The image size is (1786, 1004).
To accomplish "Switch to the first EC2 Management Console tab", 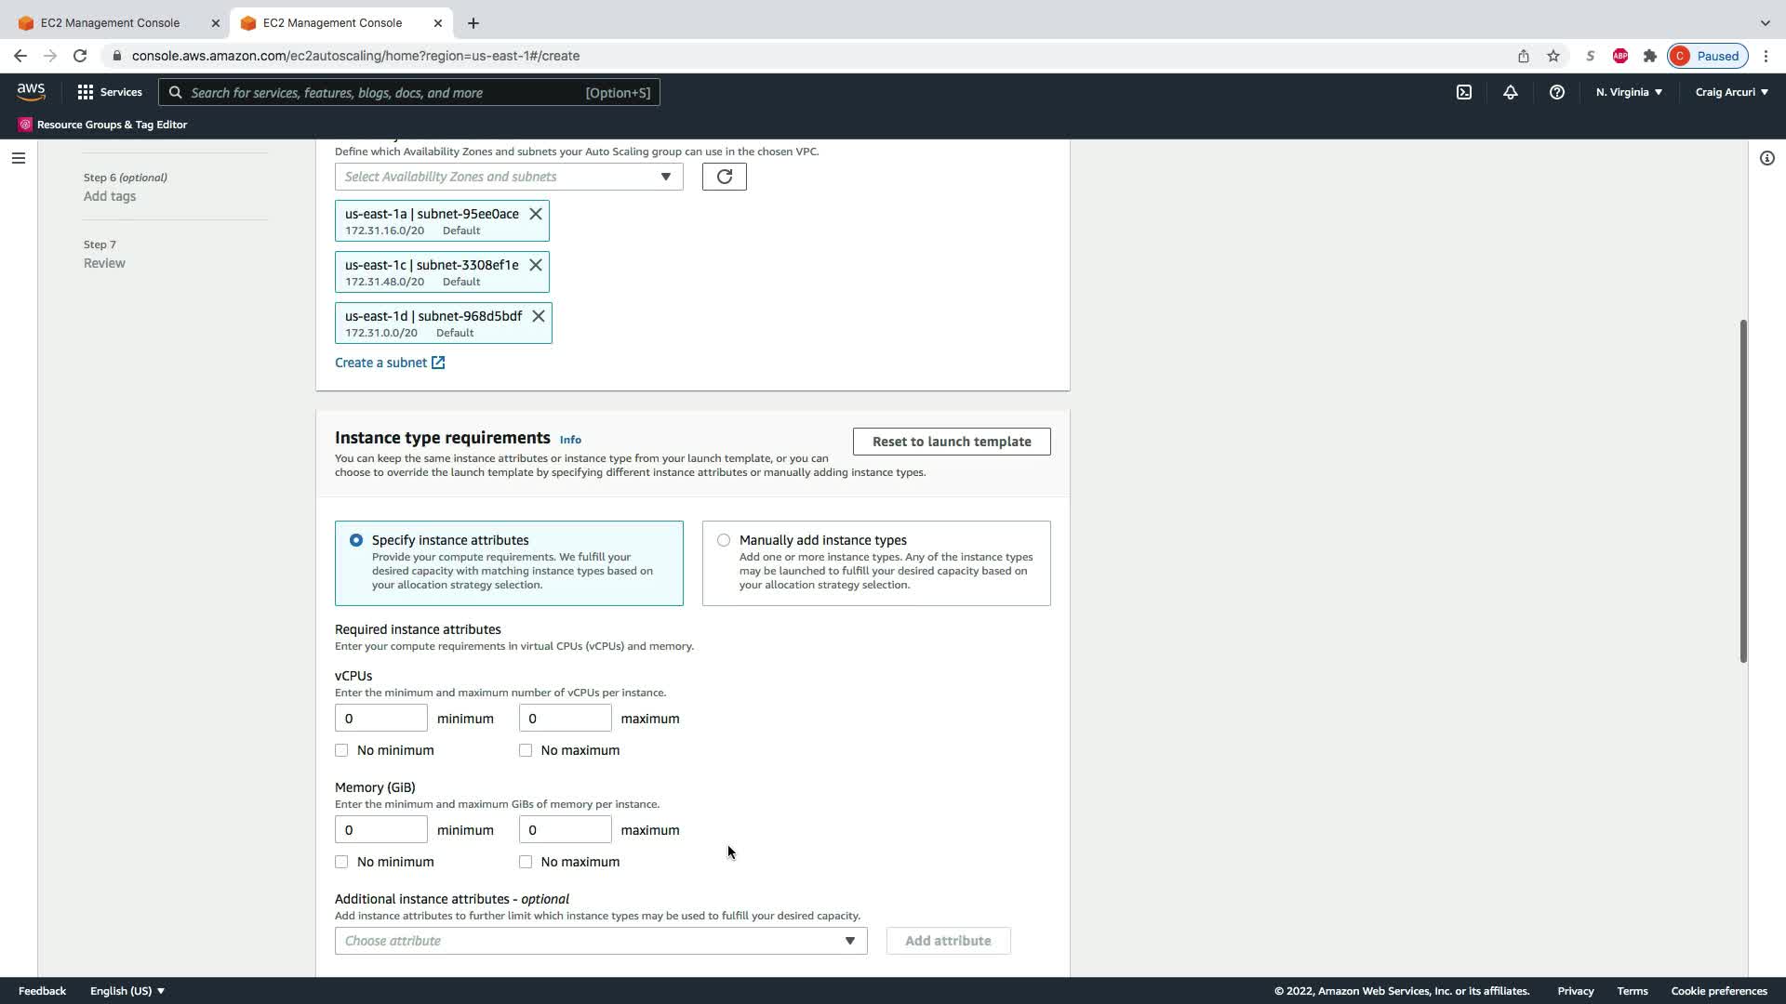I will (110, 22).
